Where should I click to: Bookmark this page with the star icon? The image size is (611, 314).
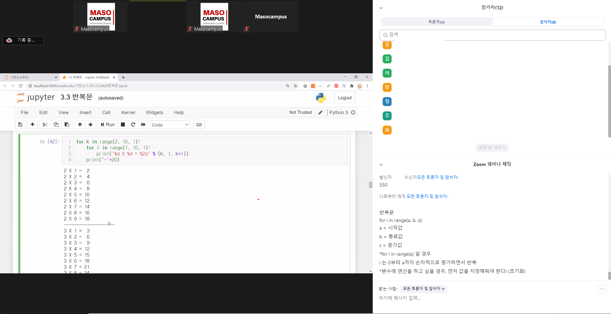296,86
